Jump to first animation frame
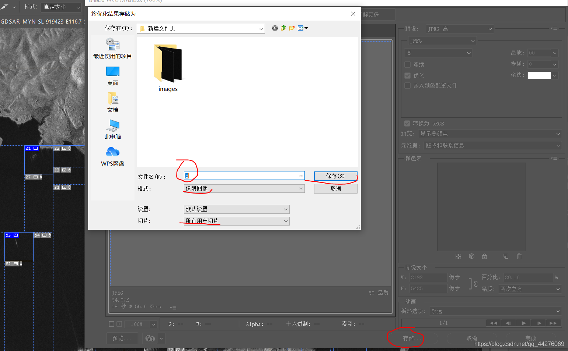 494,323
